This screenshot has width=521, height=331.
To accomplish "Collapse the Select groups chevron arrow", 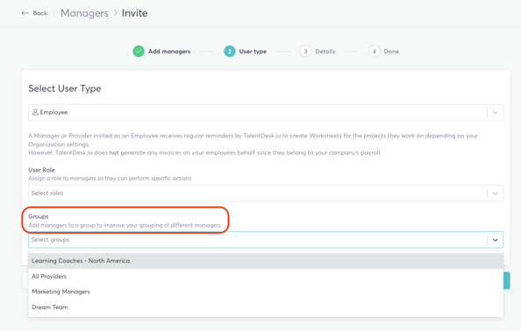I will (x=495, y=240).
